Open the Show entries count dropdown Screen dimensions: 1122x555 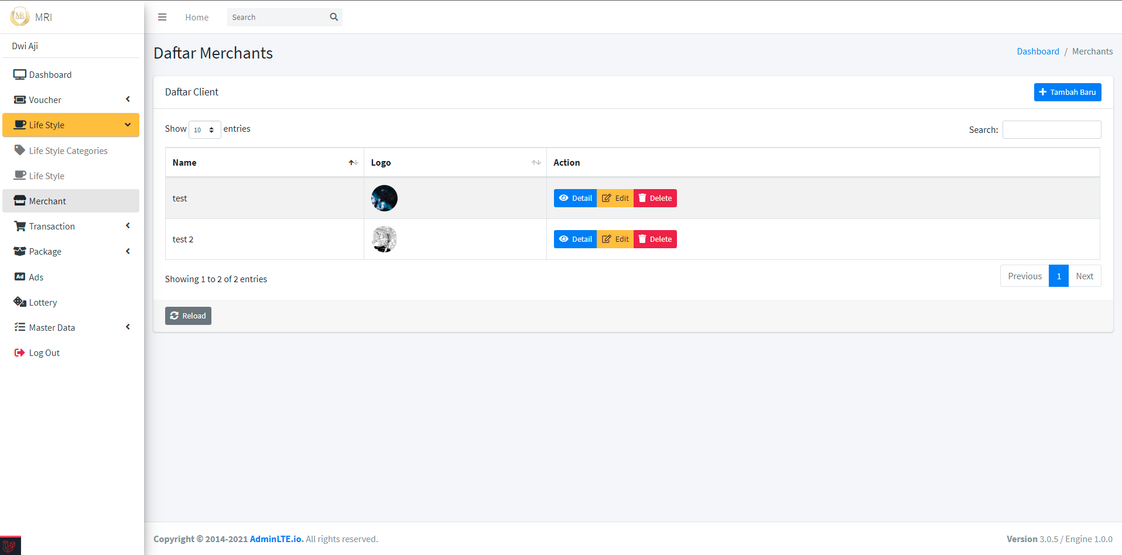(x=205, y=129)
